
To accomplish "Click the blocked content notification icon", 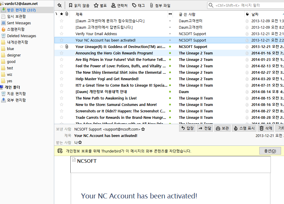I will pos(60,151).
